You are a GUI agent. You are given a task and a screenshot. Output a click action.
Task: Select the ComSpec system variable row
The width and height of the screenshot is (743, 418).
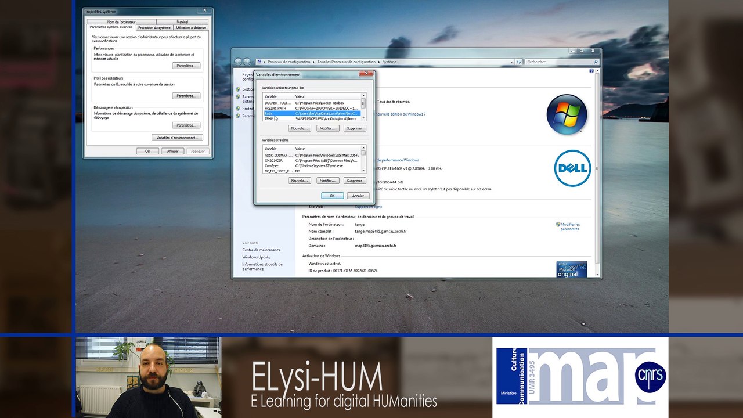(x=312, y=166)
